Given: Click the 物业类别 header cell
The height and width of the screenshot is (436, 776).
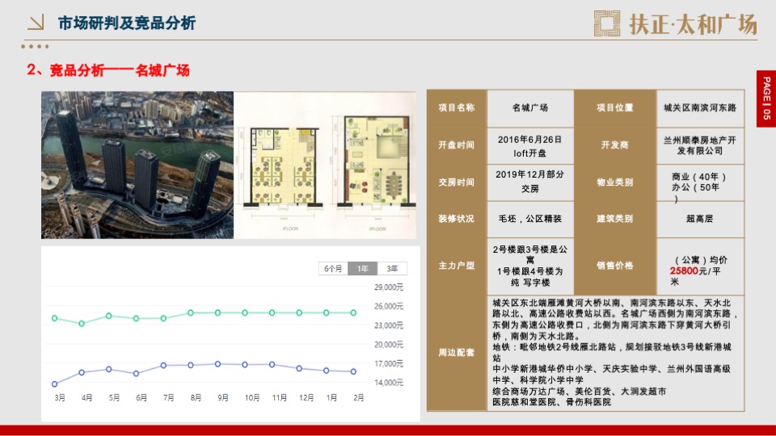Looking at the screenshot, I should click(x=614, y=182).
